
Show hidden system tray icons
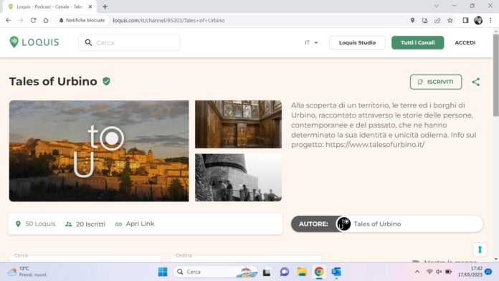pos(417,272)
